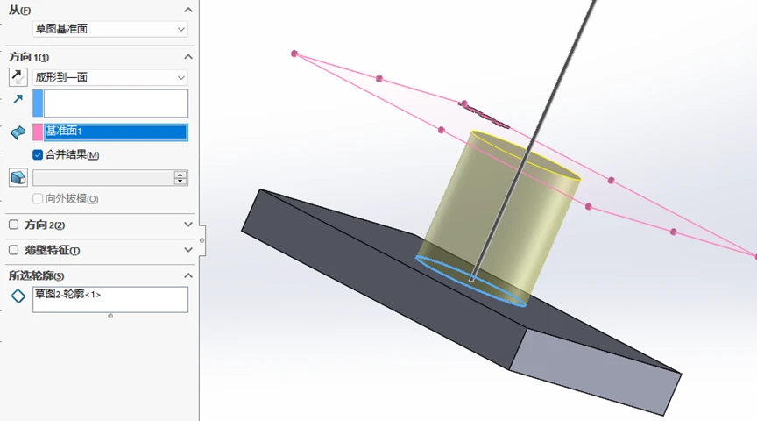This screenshot has height=421, width=757.
Task: Click the 从(F) section header
Action: coord(19,10)
